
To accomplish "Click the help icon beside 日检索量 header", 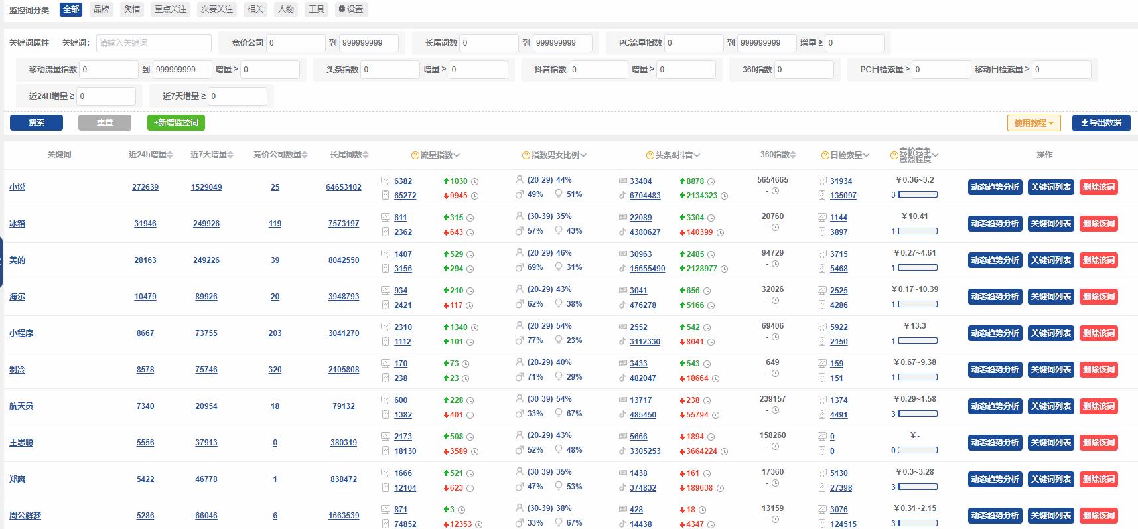I will point(825,155).
